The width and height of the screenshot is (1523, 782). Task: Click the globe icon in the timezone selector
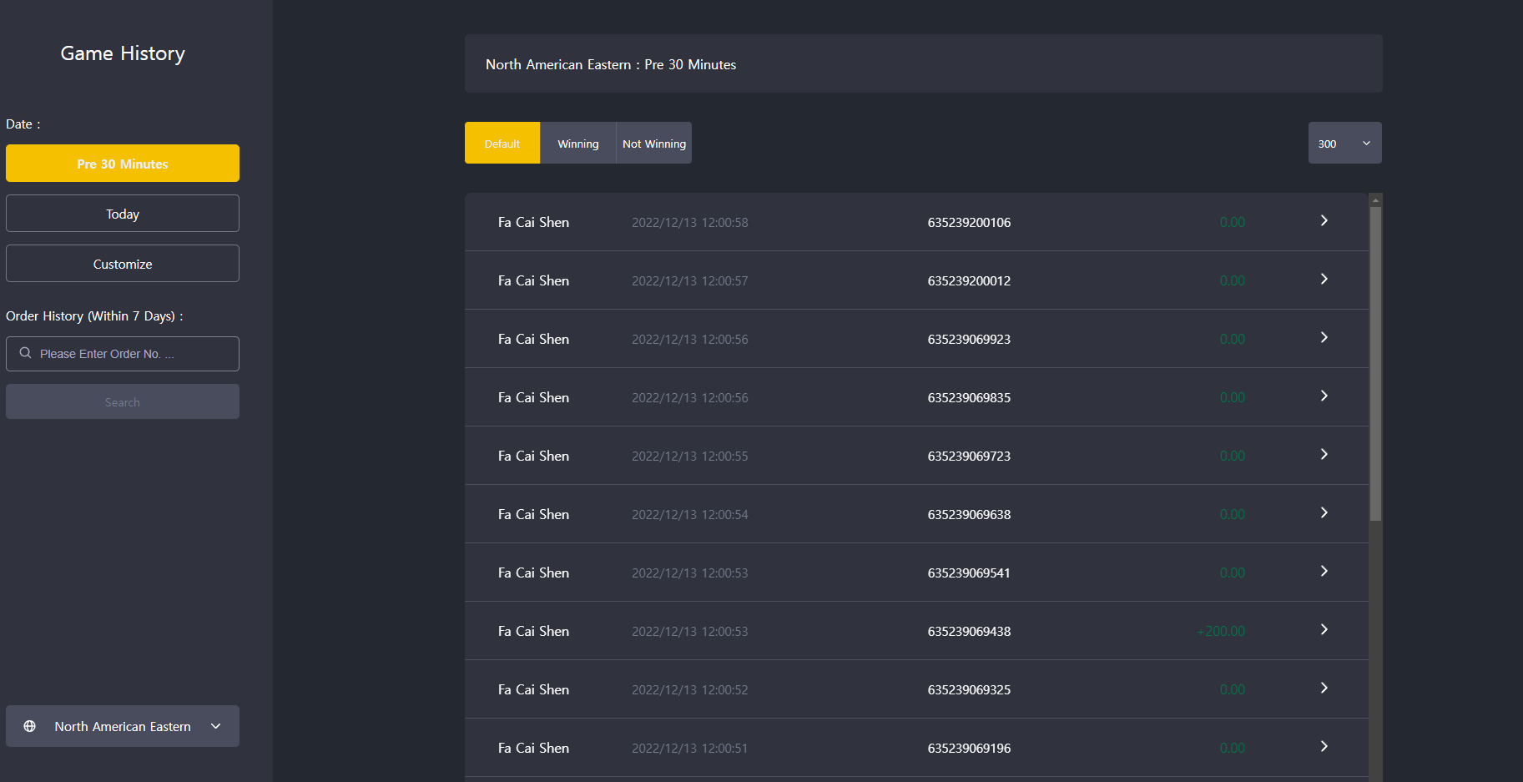point(30,726)
